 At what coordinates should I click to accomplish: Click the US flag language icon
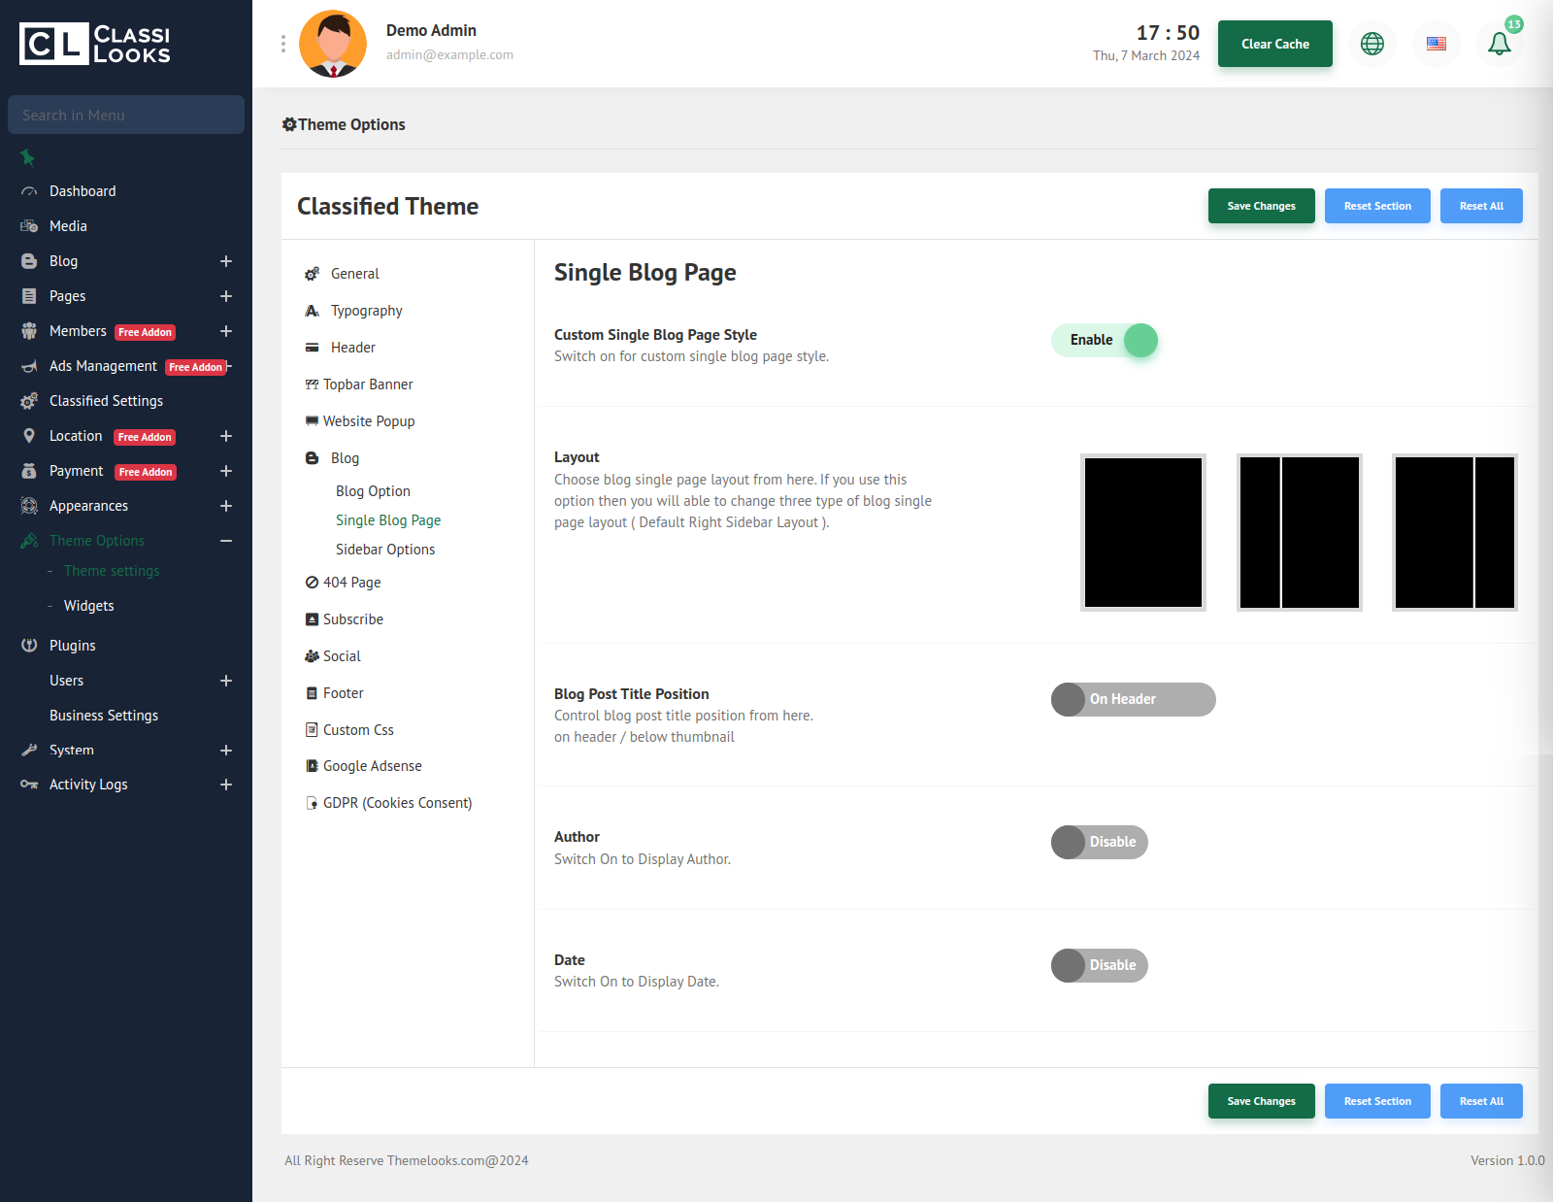[x=1436, y=44]
